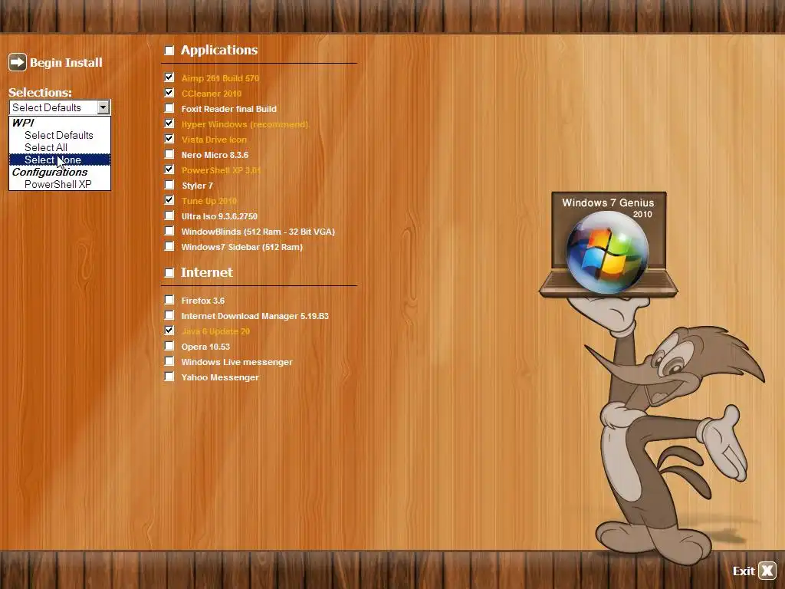Click the Yahoo Messenger label
This screenshot has height=589, width=785.
point(220,377)
